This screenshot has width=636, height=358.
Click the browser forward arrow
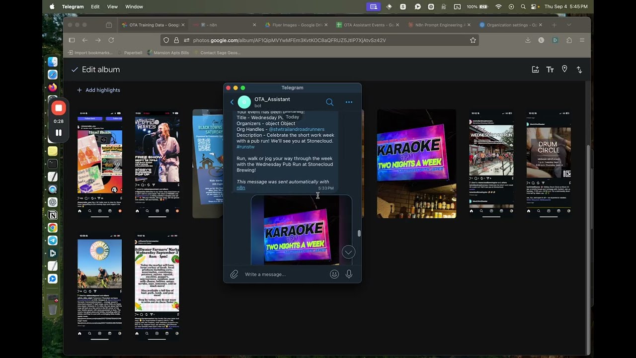coord(98,40)
